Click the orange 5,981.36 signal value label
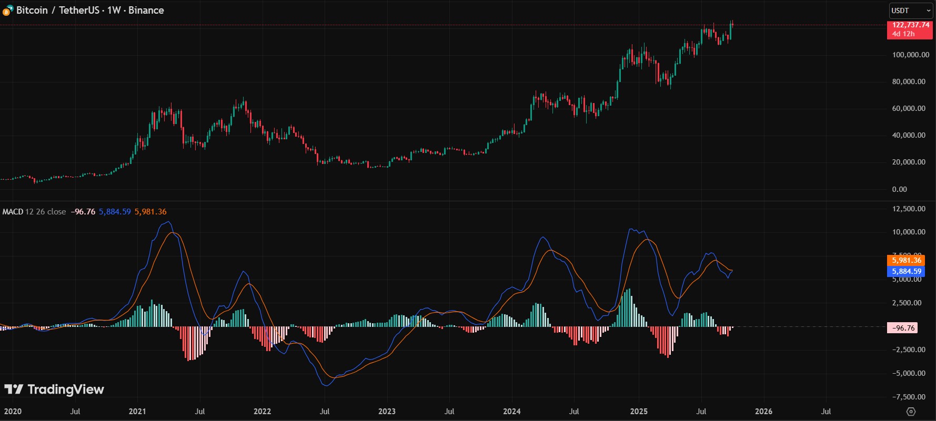The height and width of the screenshot is (421, 936). point(906,260)
